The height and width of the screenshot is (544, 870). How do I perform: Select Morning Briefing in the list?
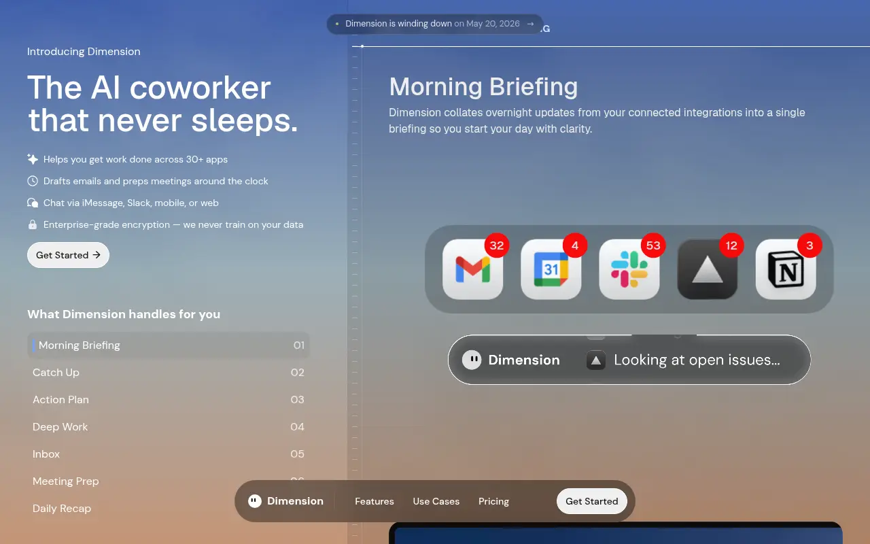tap(169, 345)
